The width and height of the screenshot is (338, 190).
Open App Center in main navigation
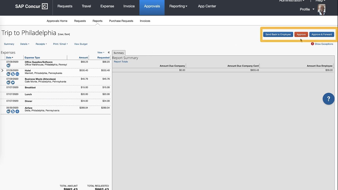click(207, 6)
